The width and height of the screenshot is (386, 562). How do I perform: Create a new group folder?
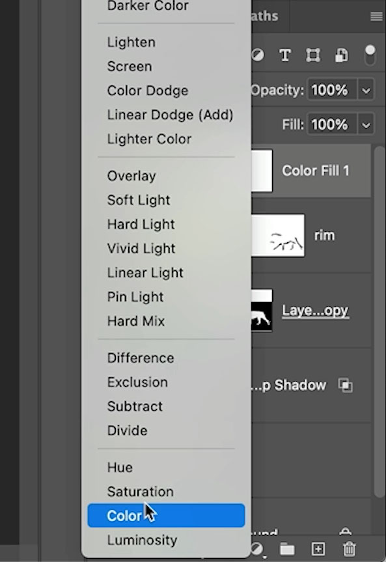[287, 548]
